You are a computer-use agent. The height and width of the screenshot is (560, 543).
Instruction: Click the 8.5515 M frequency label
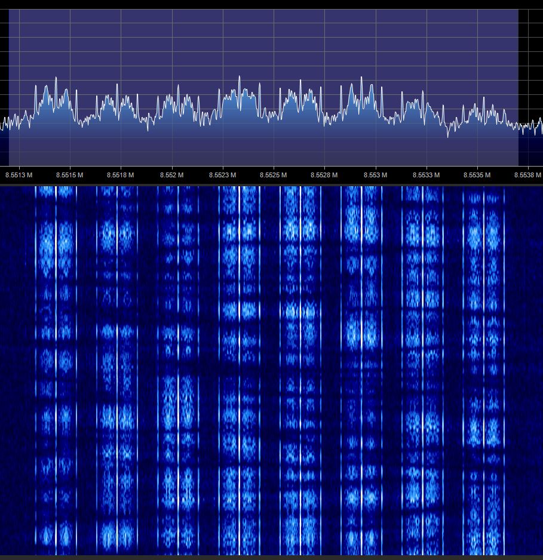pos(70,175)
